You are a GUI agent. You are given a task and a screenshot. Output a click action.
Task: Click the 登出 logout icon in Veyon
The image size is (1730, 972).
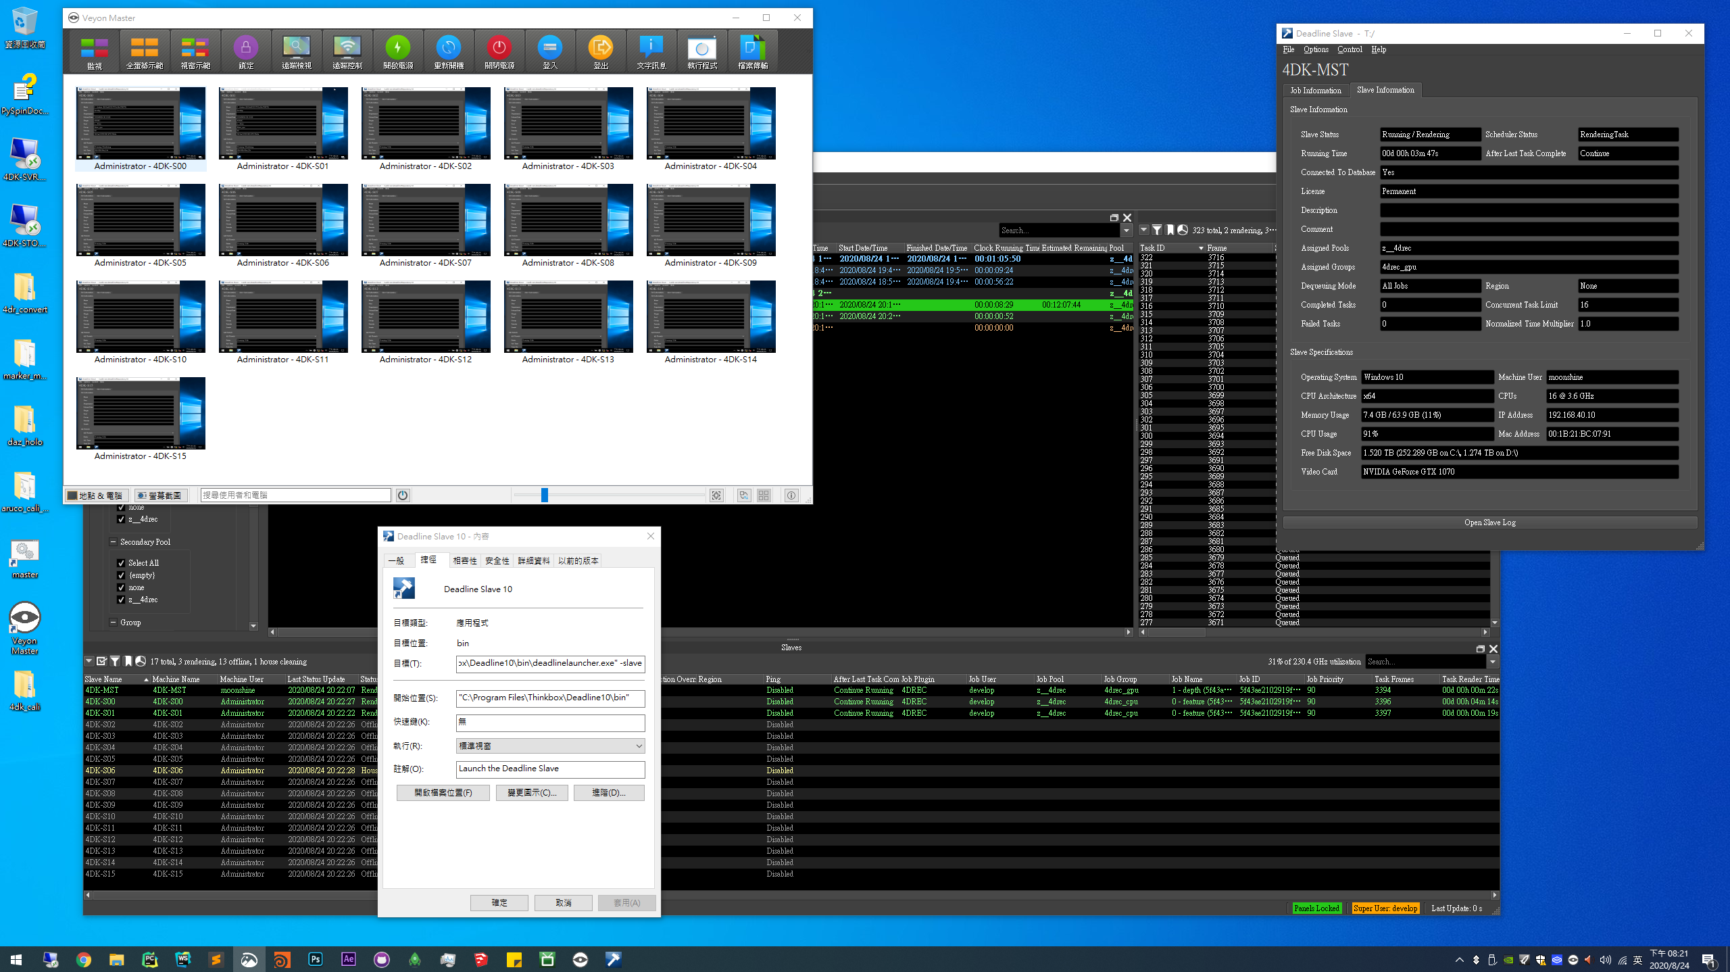[600, 51]
